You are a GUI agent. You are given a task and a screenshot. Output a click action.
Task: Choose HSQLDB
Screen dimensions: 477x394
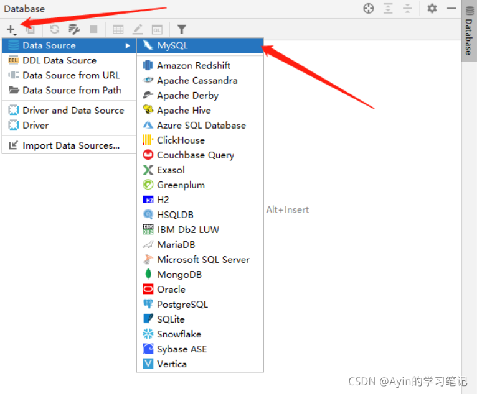[200, 214]
